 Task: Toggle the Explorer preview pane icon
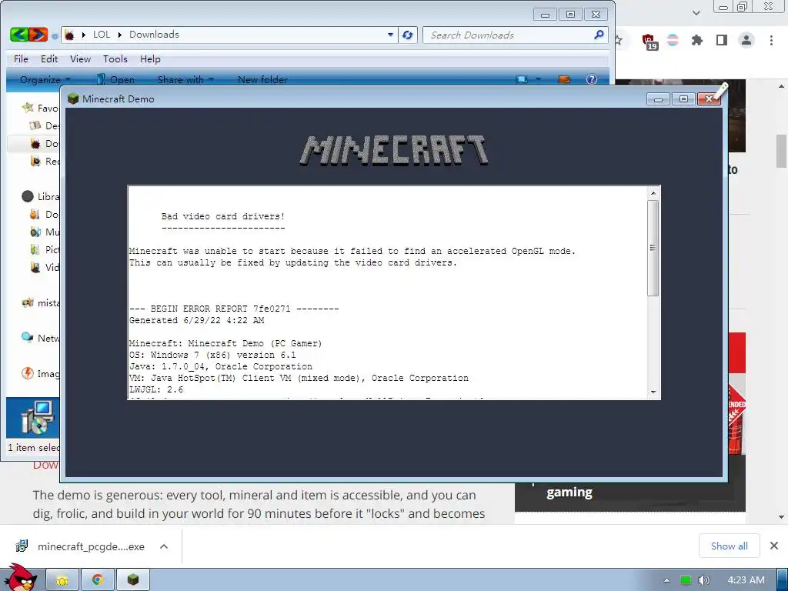[x=564, y=79]
